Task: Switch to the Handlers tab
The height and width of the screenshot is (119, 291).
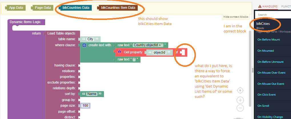Action: click(268, 6)
